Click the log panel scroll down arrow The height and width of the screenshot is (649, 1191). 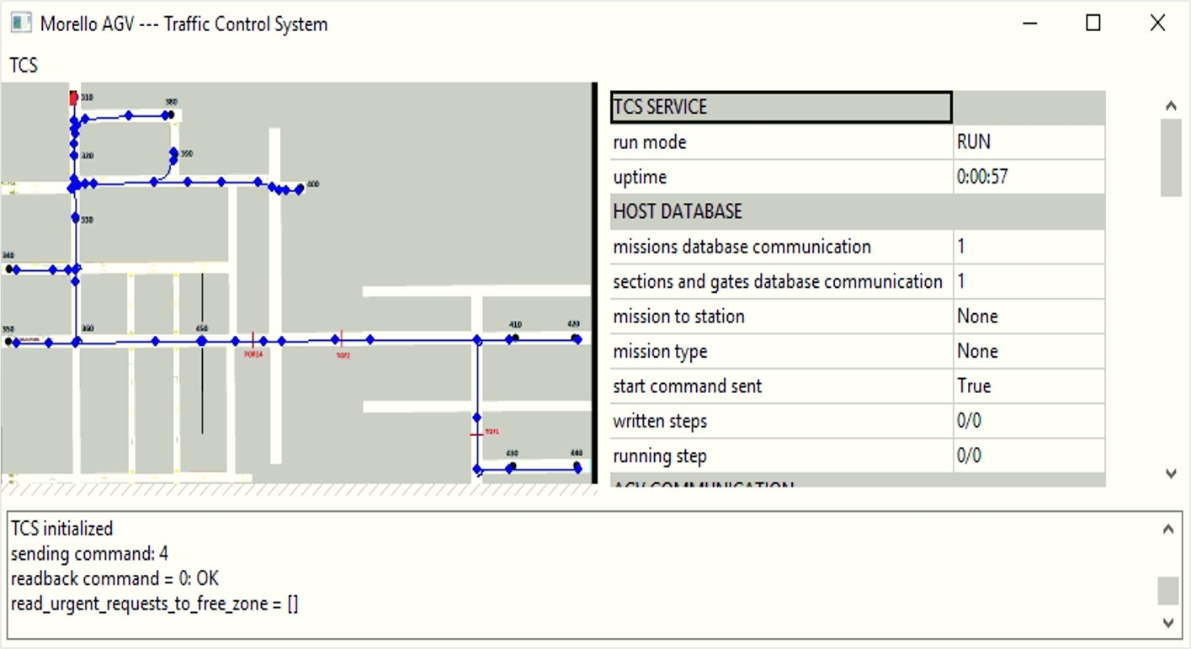pyautogui.click(x=1167, y=623)
